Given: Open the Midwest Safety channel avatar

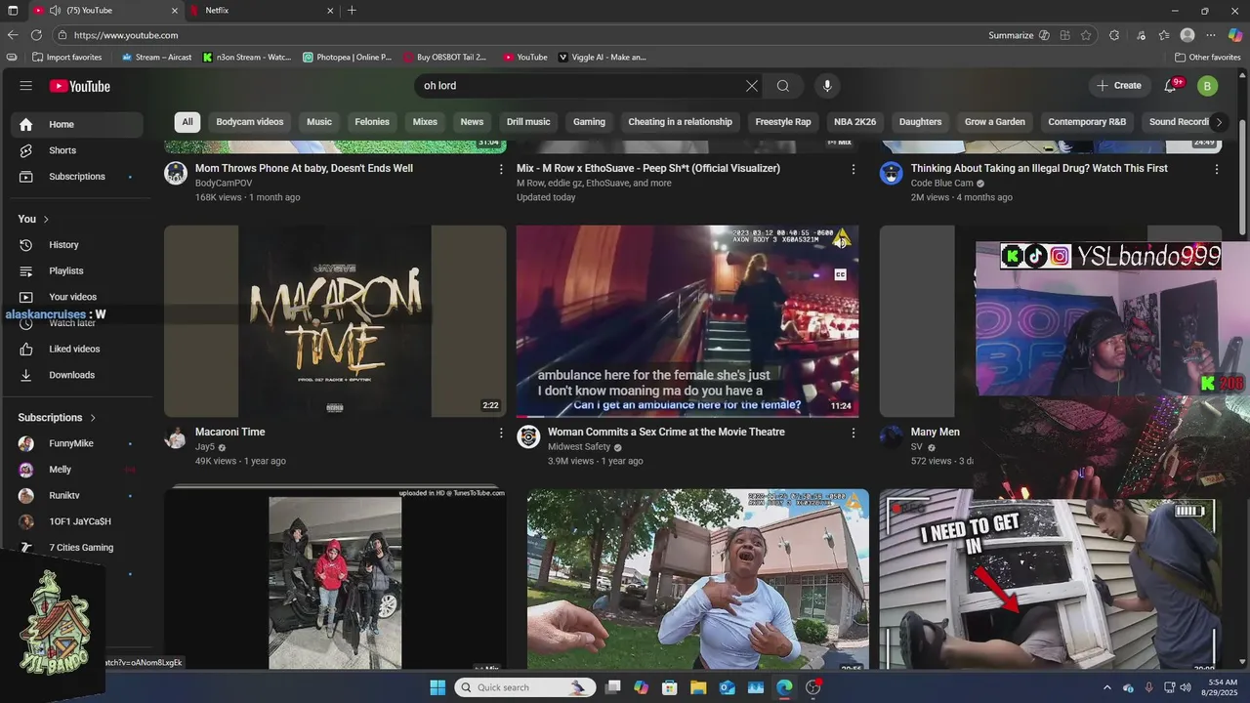Looking at the screenshot, I should coord(528,436).
